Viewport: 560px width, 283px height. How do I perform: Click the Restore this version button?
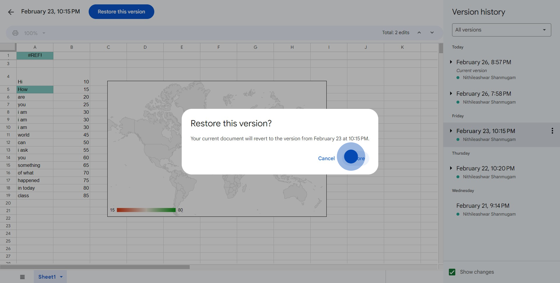click(x=121, y=12)
